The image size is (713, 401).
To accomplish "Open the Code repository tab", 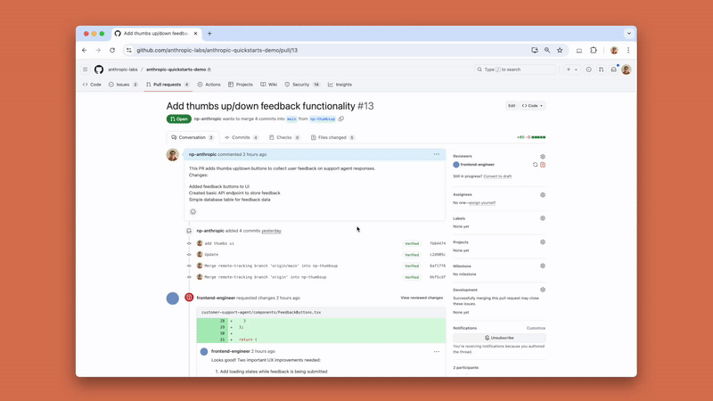I will tap(93, 85).
